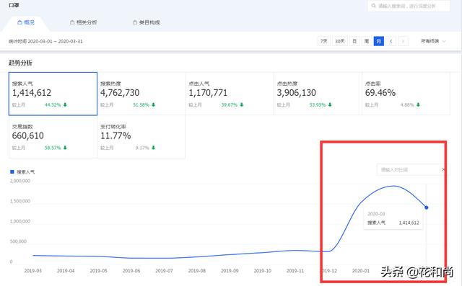Viewport: 462px width, 286px height.
Task: Select the 搜索人气 1,414,612 metric card
Action: [53, 94]
